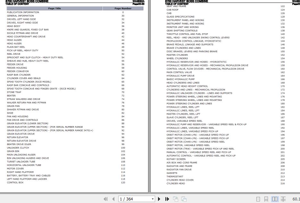Image resolution: width=300 pixels, height=203 pixels.
Task: Toggle two-page facing layout
Action: tap(275, 199)
